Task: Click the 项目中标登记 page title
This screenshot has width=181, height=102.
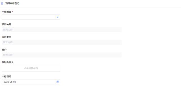Action: click(12, 3)
